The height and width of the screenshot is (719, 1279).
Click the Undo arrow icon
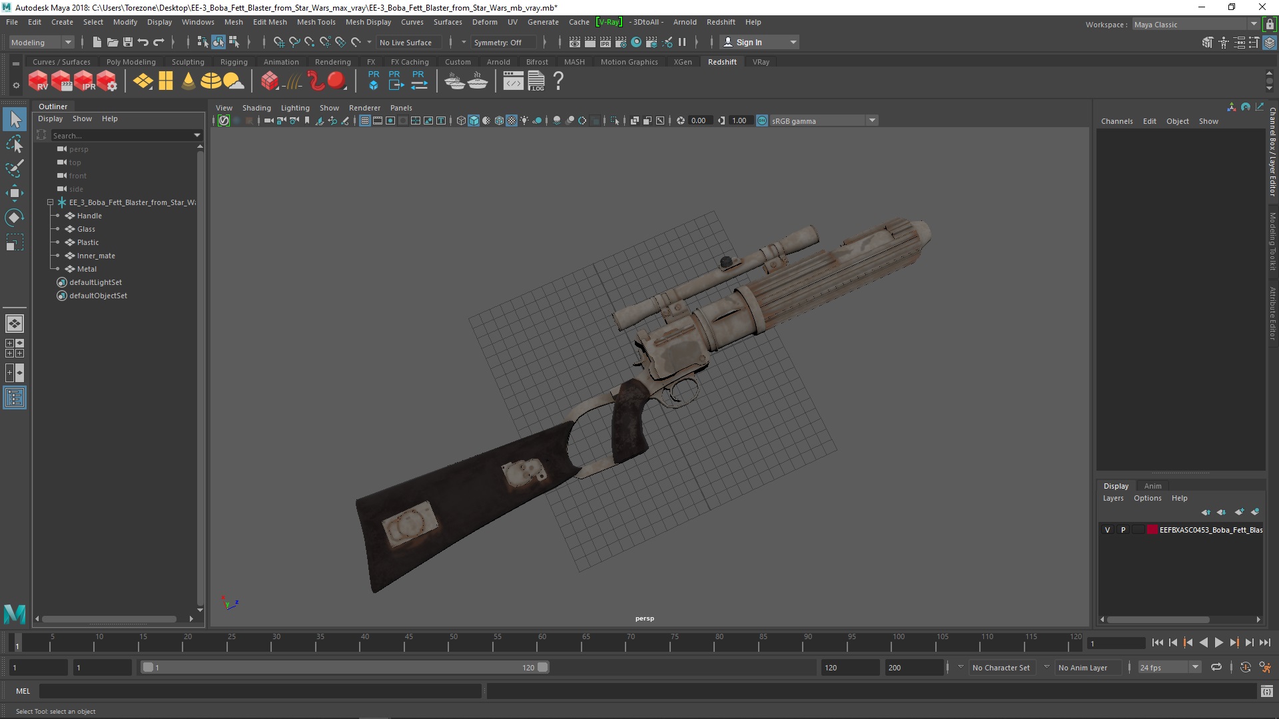(x=143, y=42)
